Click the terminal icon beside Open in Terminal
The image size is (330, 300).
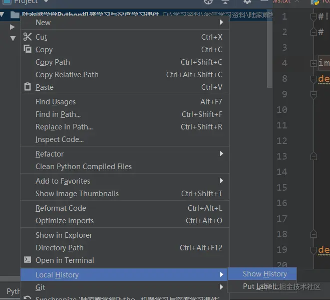tap(28, 259)
